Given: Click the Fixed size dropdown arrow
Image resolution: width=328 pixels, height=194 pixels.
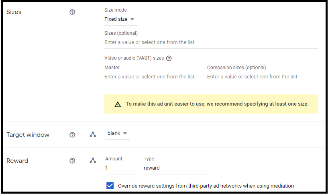Looking at the screenshot, I should (x=132, y=19).
